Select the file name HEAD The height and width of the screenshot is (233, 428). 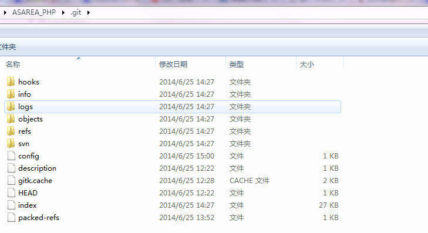coord(28,193)
